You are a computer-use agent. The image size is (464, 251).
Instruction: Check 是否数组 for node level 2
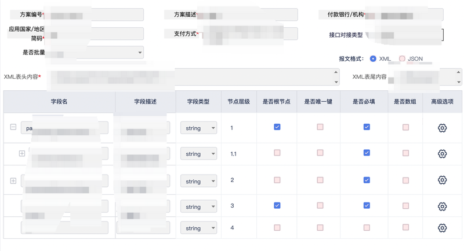click(405, 180)
